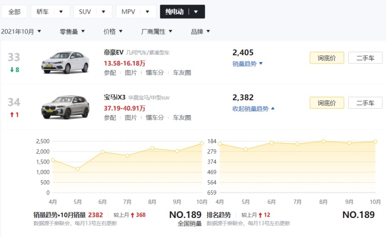The width and height of the screenshot is (386, 237).
Task: Open the MPV dropdown arrow
Action: click(x=147, y=12)
